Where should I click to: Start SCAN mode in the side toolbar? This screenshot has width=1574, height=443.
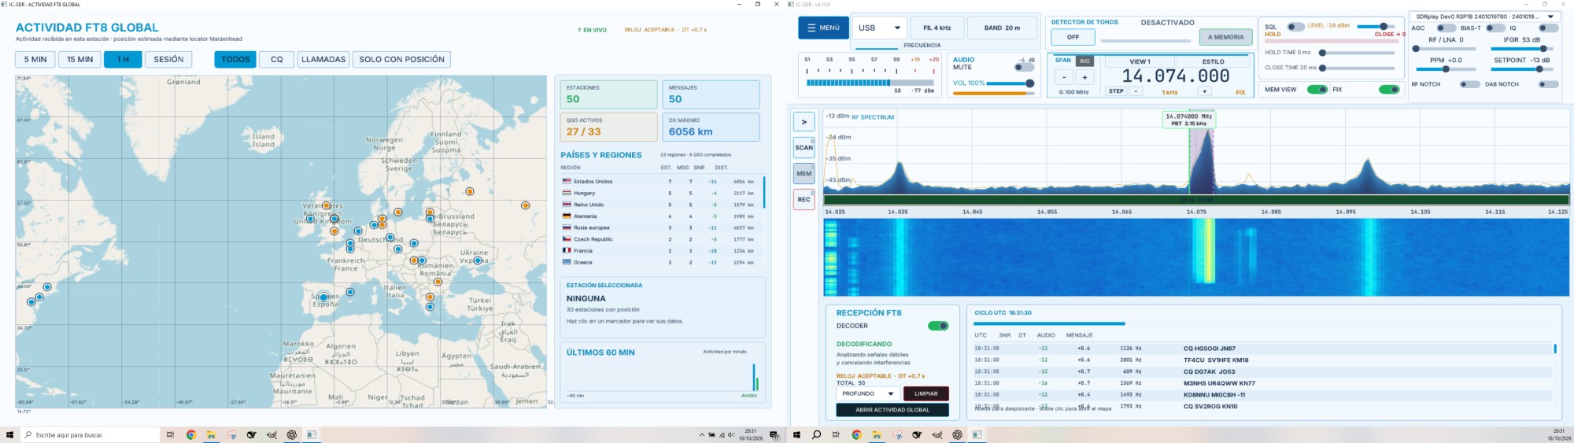804,147
